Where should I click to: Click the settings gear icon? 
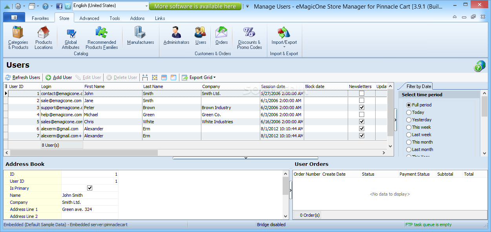pos(18,6)
